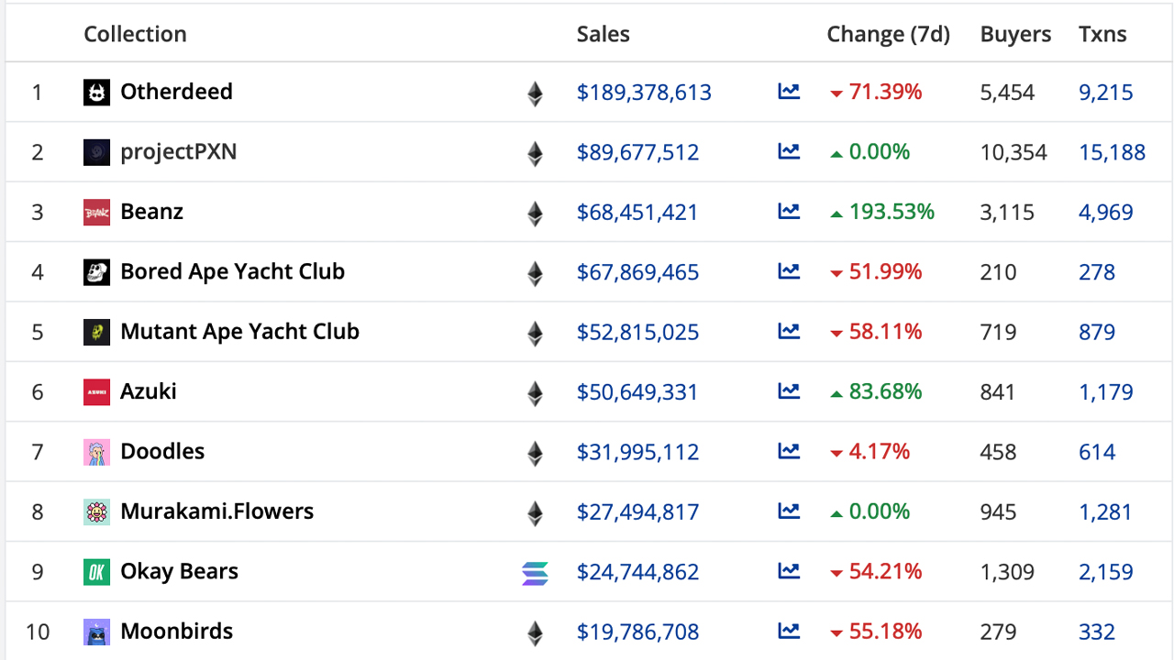Screen dimensions: 1174x660
Task: Click the Solana icon in Okay Bears row
Action: pos(535,573)
